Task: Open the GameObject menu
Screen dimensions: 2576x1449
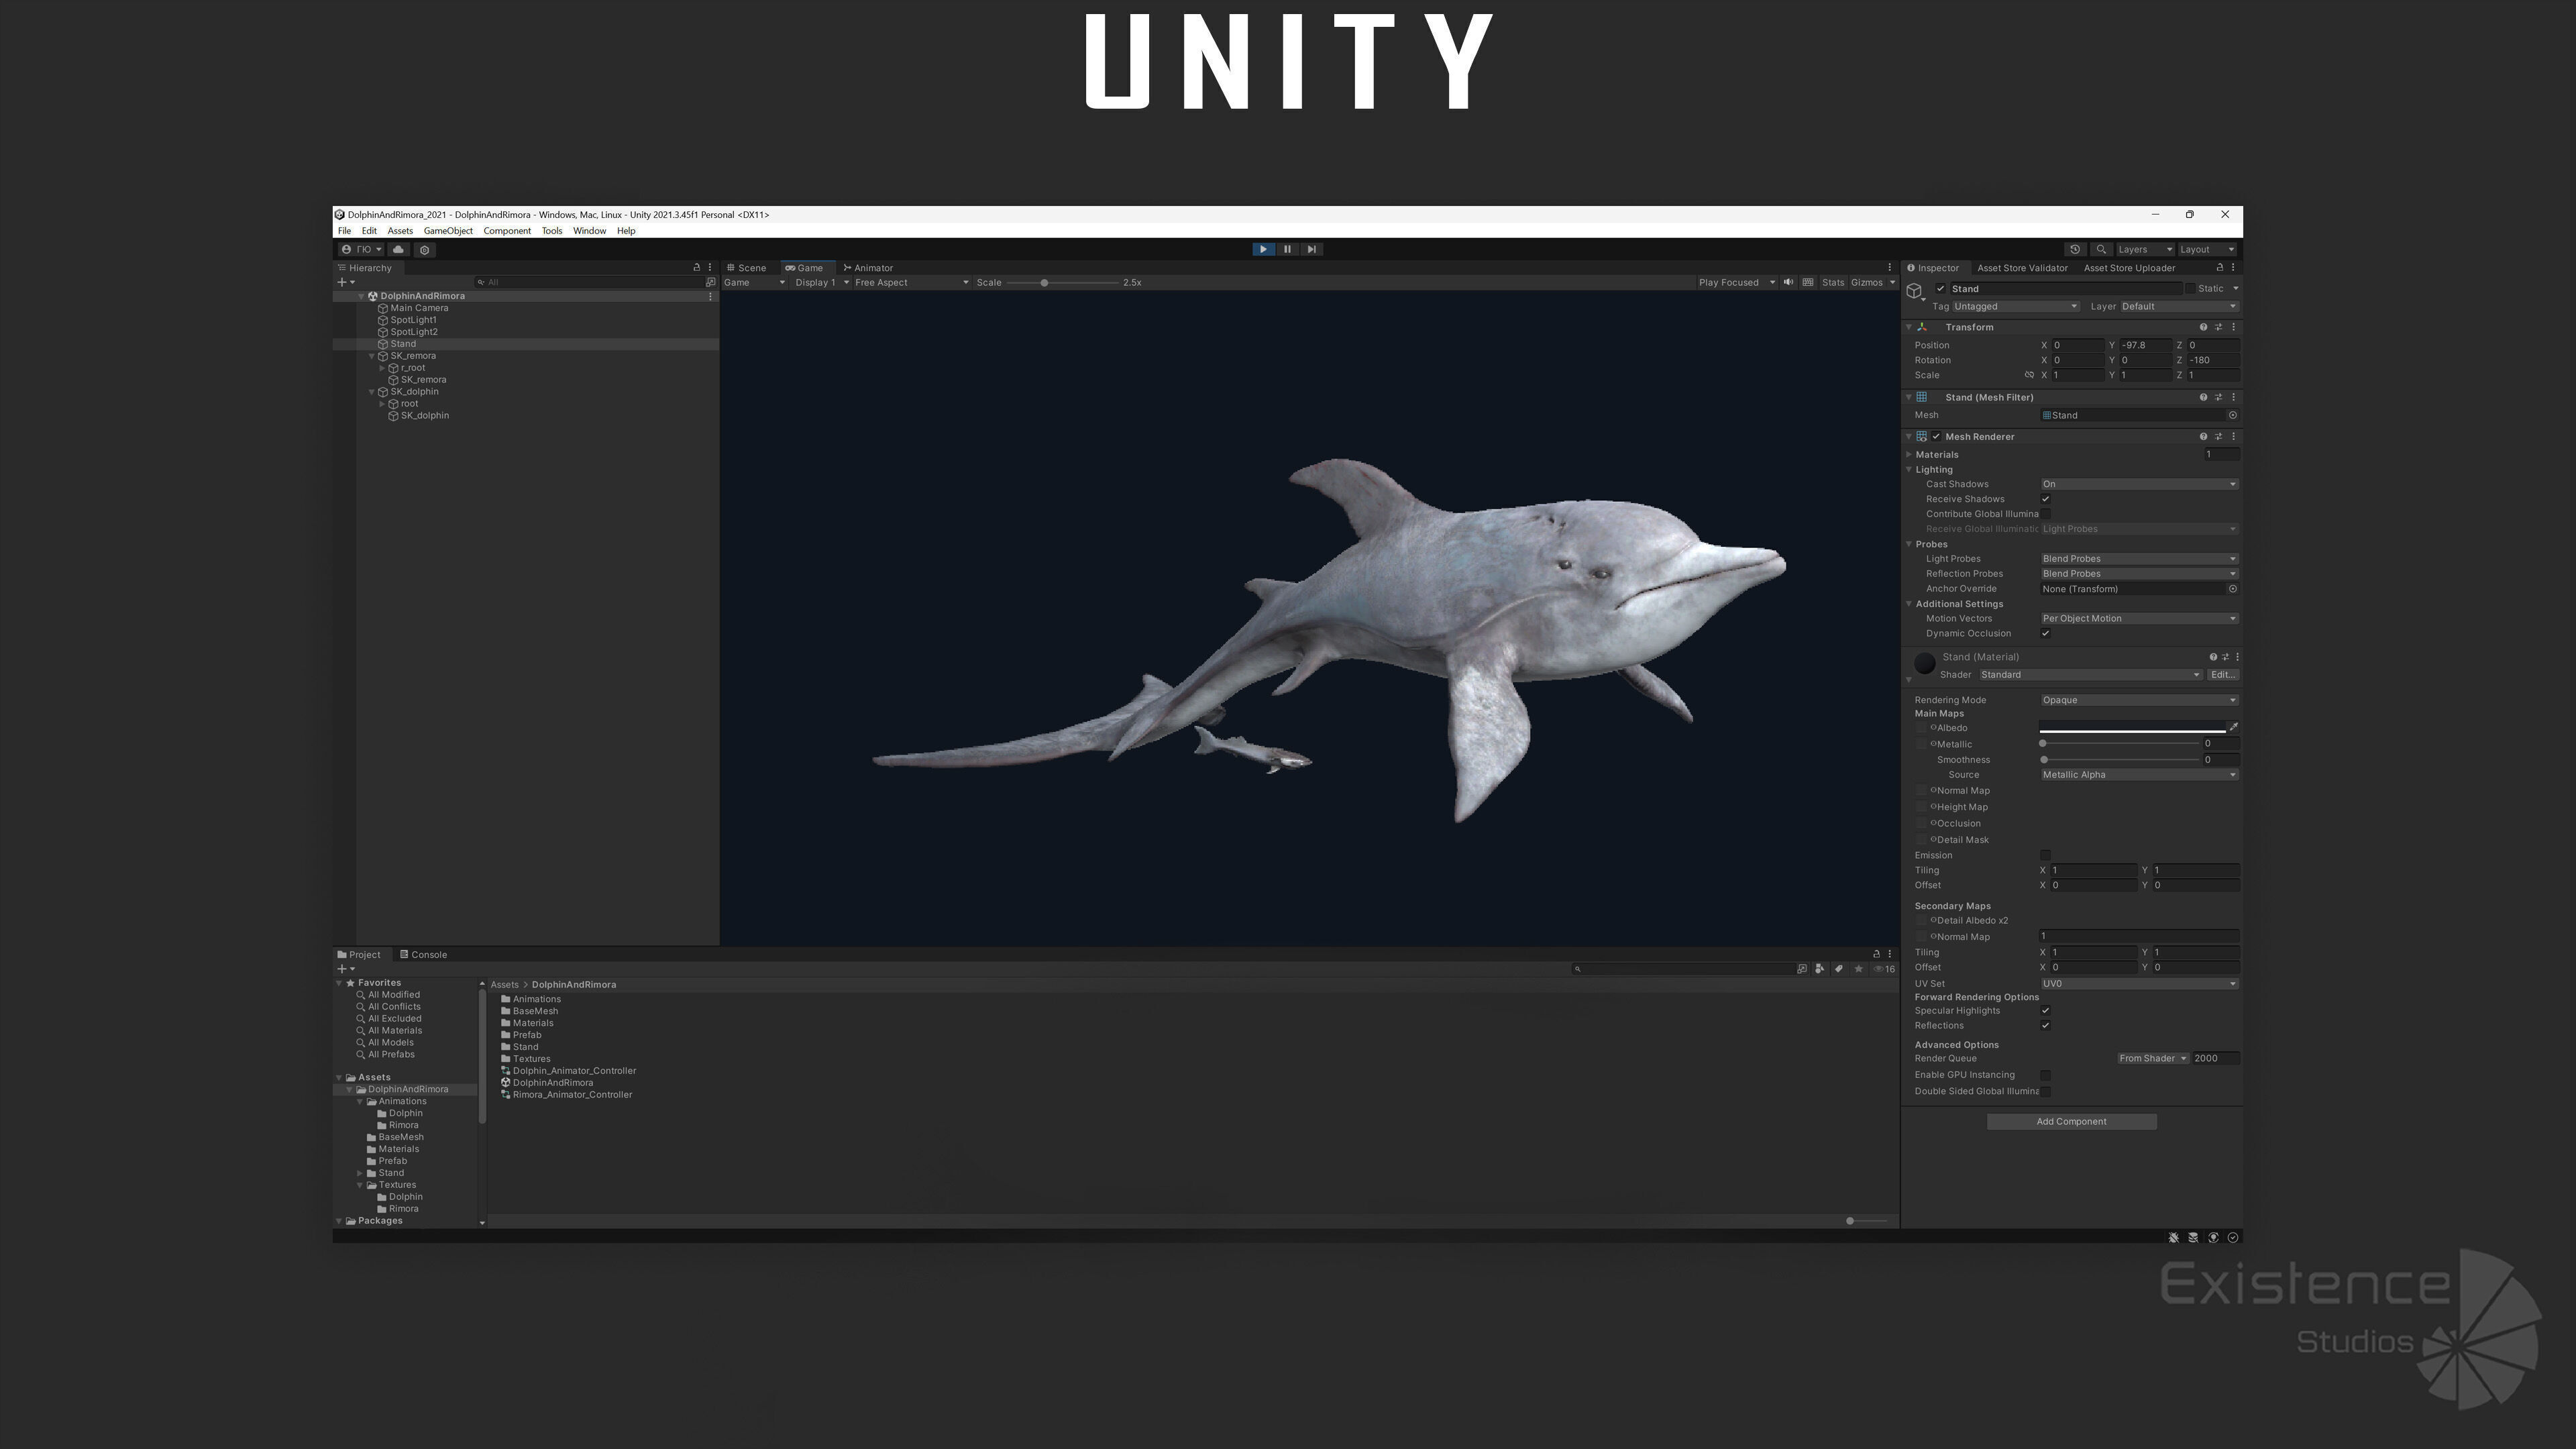Action: point(448,231)
